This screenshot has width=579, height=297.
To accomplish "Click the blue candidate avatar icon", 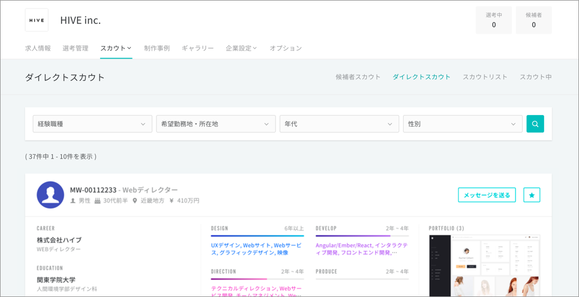I will 50,195.
